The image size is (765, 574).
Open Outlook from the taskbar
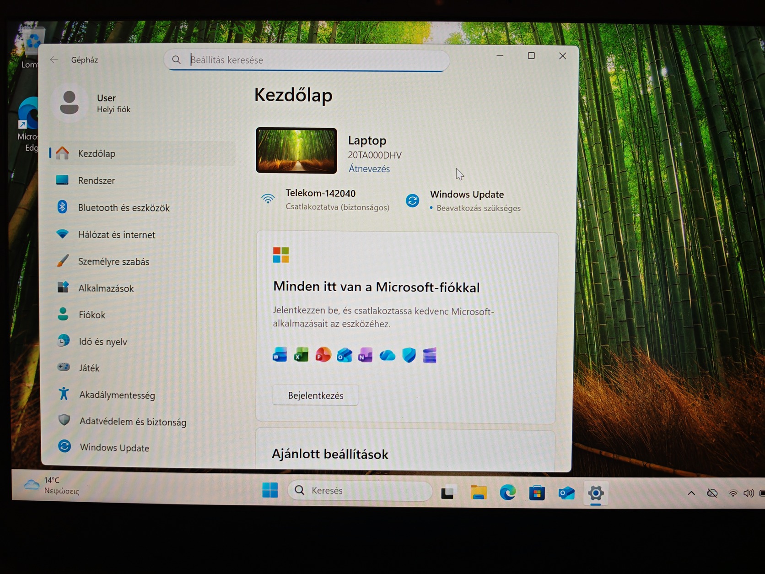click(x=566, y=493)
